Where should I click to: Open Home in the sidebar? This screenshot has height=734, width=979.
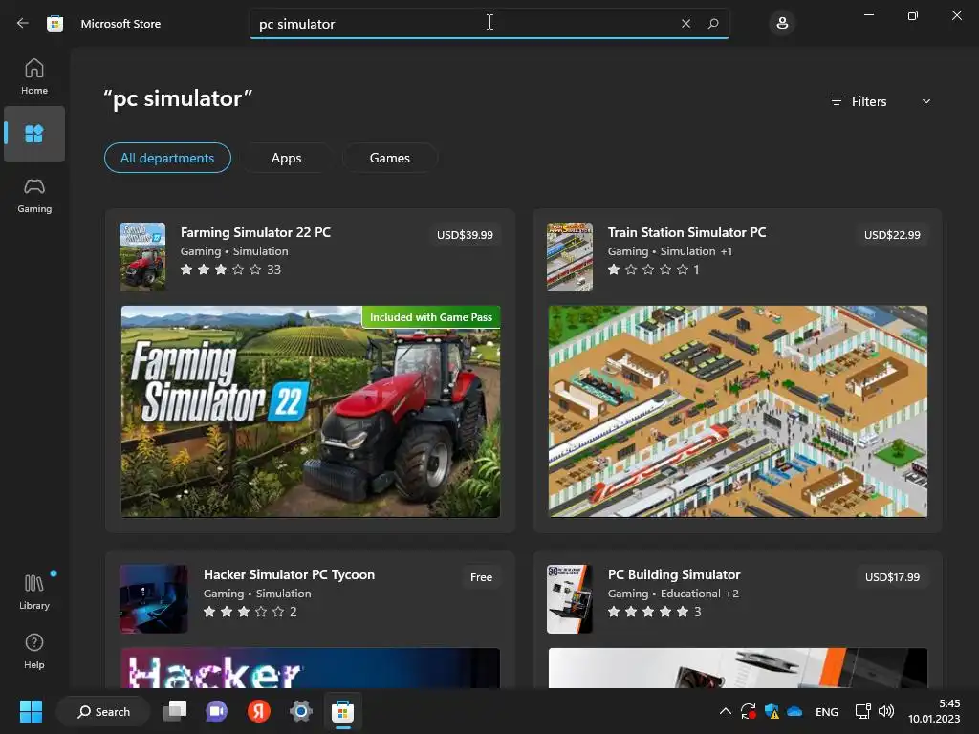34,76
